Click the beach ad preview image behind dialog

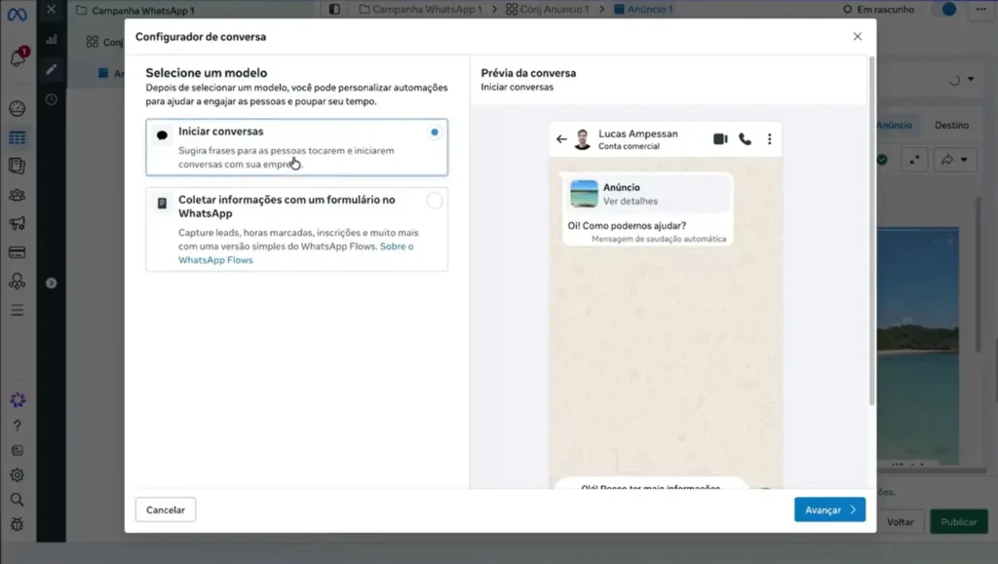(918, 345)
